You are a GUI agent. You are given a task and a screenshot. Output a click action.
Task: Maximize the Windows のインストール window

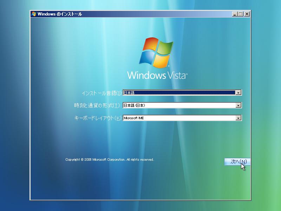tap(241, 14)
